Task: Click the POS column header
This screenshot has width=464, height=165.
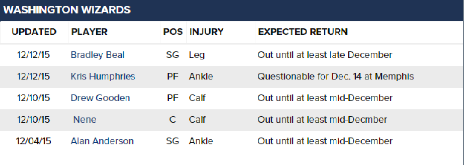Action: (173, 32)
